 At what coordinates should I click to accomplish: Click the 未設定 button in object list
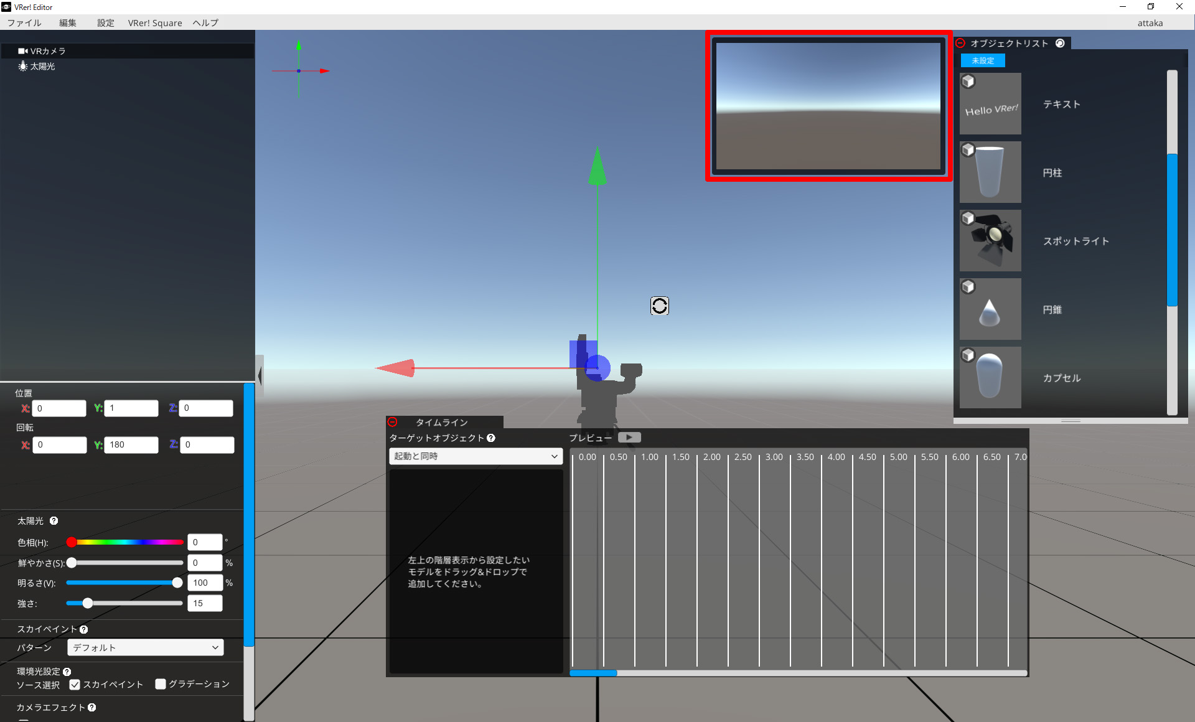click(x=983, y=60)
